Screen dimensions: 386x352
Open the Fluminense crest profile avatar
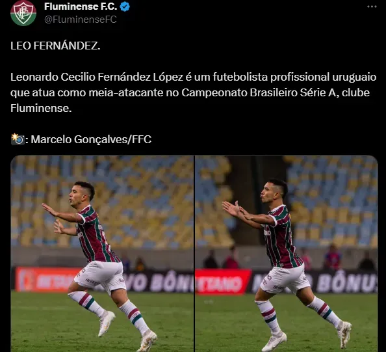[23, 13]
